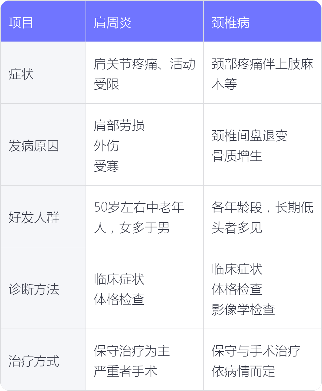Click the 发病原因 row label
The height and width of the screenshot is (391, 322).
(34, 146)
